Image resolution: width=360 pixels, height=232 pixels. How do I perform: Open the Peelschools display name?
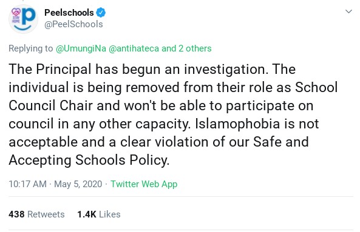pyautogui.click(x=69, y=12)
